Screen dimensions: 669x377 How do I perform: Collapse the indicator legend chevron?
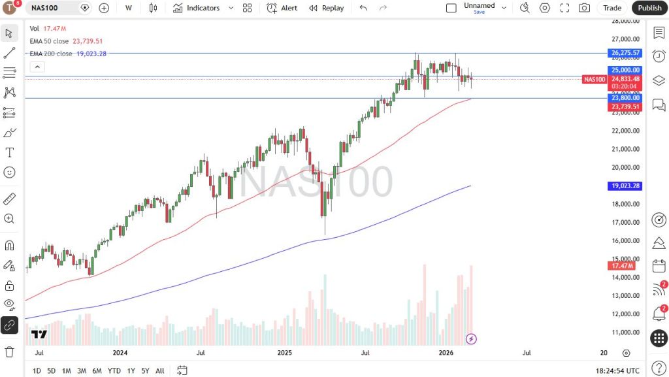coord(37,67)
